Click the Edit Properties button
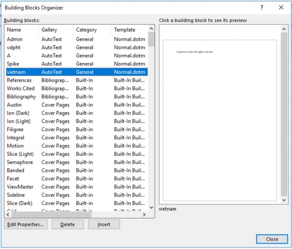Viewport: 292px width, 249px height. 25,225
